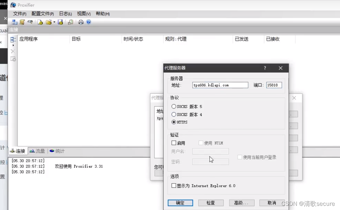The height and width of the screenshot is (210, 340).
Task: Click the print icon in toolbar
Action: coord(81,22)
